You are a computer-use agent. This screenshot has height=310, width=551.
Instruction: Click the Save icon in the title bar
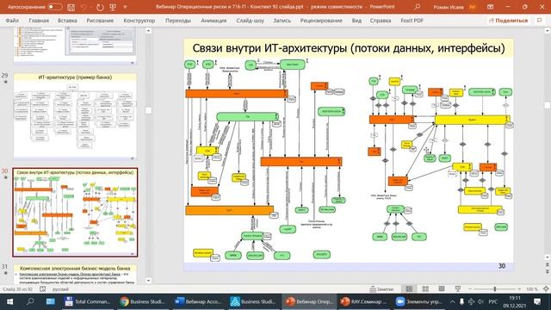[71, 7]
